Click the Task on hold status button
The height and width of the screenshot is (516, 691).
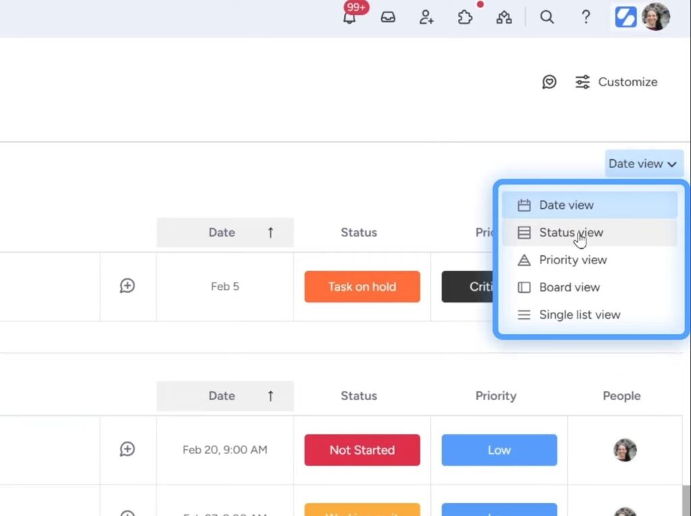362,286
